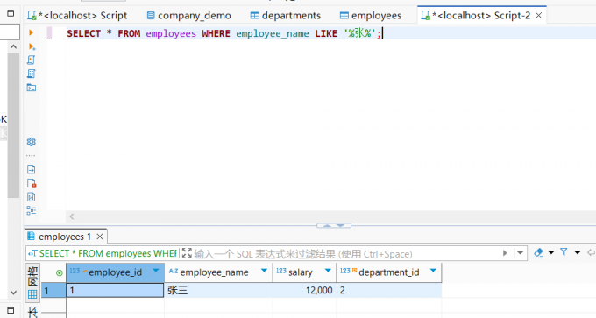Open salary column filter dropdown arrow
Viewport: 596px width, 318px height.
click(328, 271)
